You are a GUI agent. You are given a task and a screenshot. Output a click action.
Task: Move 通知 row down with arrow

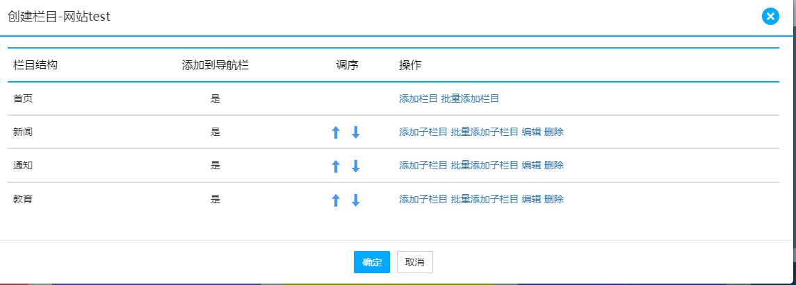pyautogui.click(x=356, y=166)
